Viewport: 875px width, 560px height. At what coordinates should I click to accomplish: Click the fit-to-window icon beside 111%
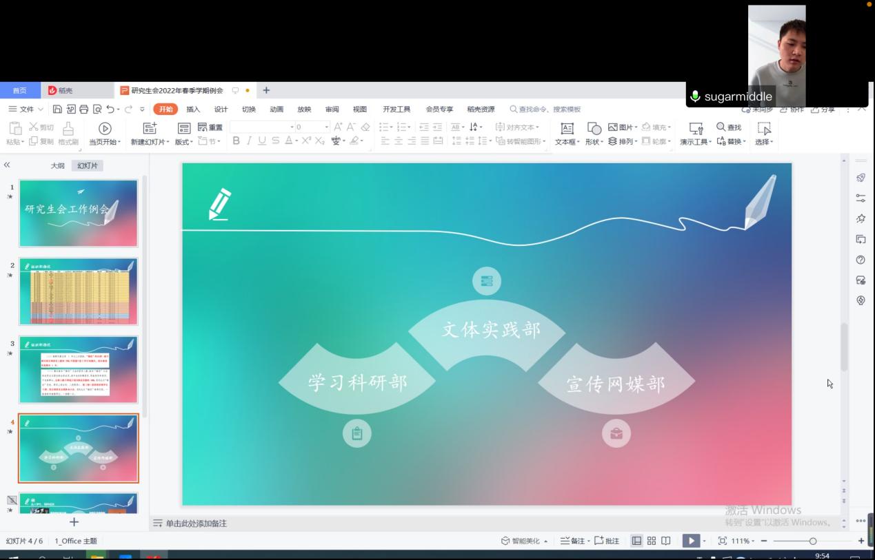coord(723,541)
